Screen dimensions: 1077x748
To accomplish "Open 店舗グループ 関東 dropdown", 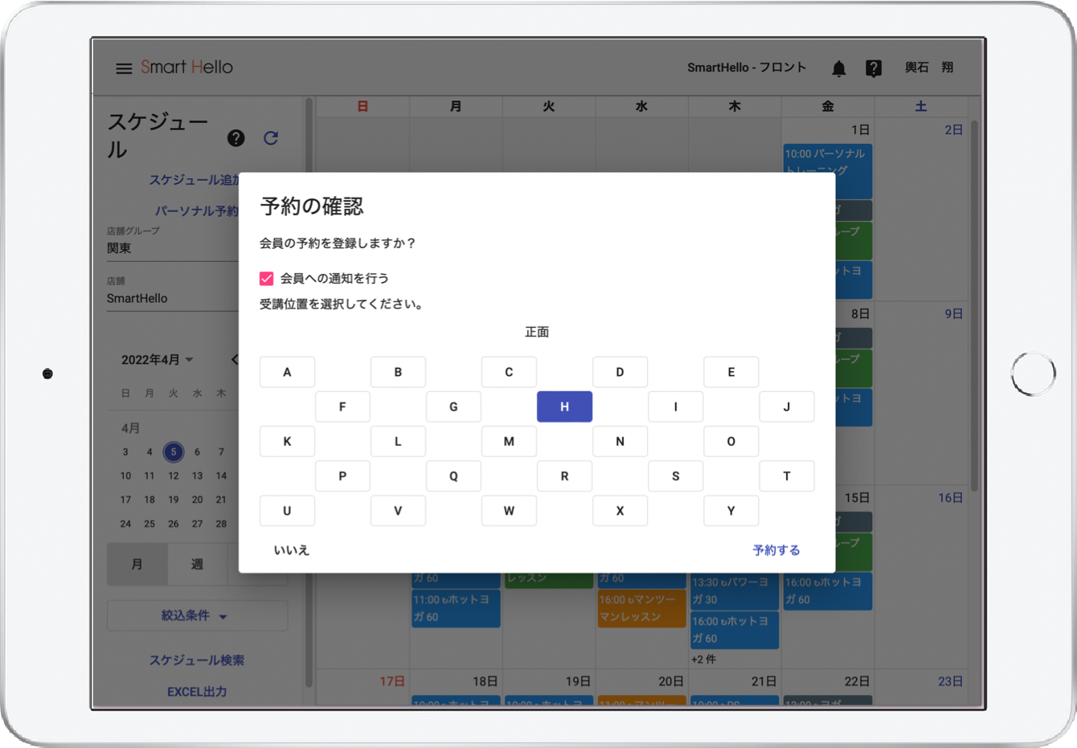I will pyautogui.click(x=173, y=243).
